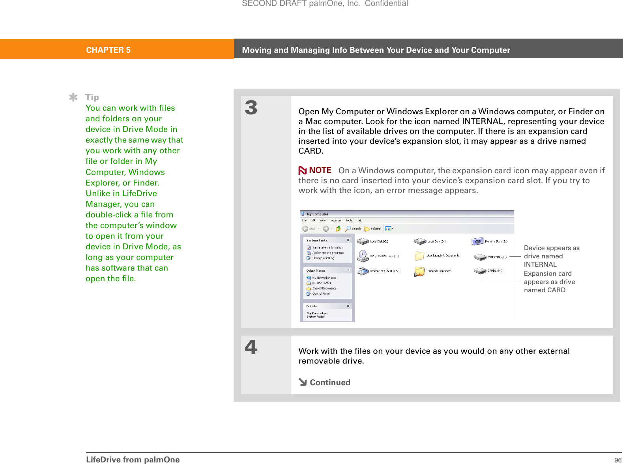This screenshot has width=623, height=464.
Task: Click the 'Continued' text in step 4
Action: pyautogui.click(x=330, y=382)
